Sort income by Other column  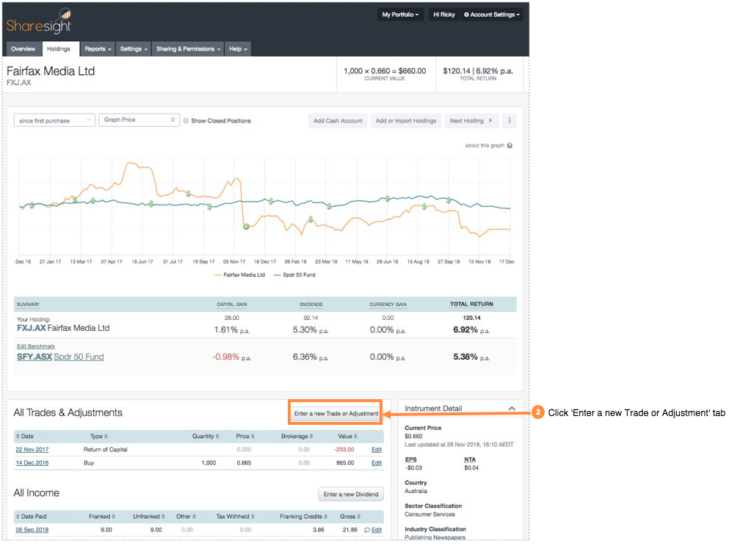point(186,517)
